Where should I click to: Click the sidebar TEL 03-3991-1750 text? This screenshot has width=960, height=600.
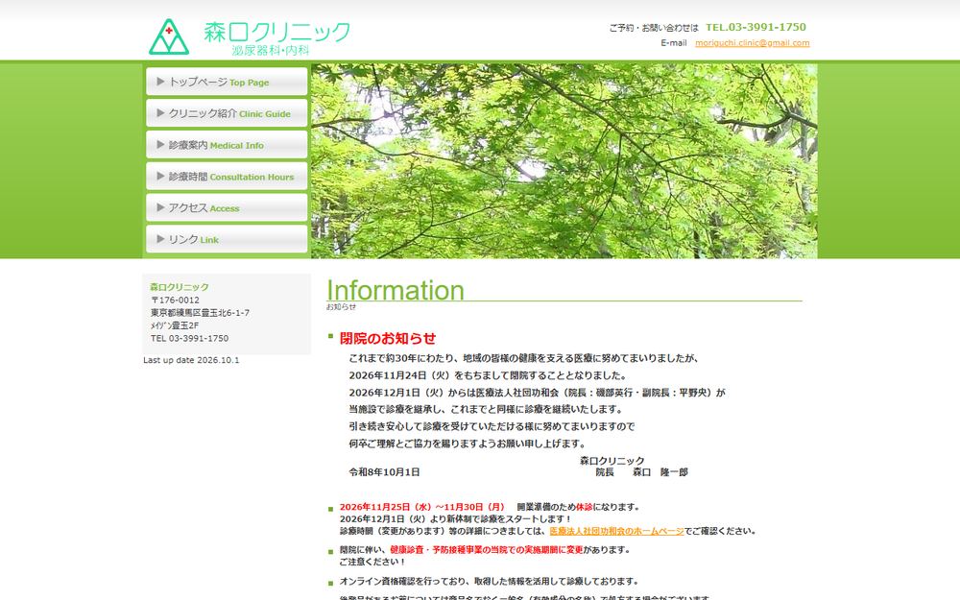190,338
